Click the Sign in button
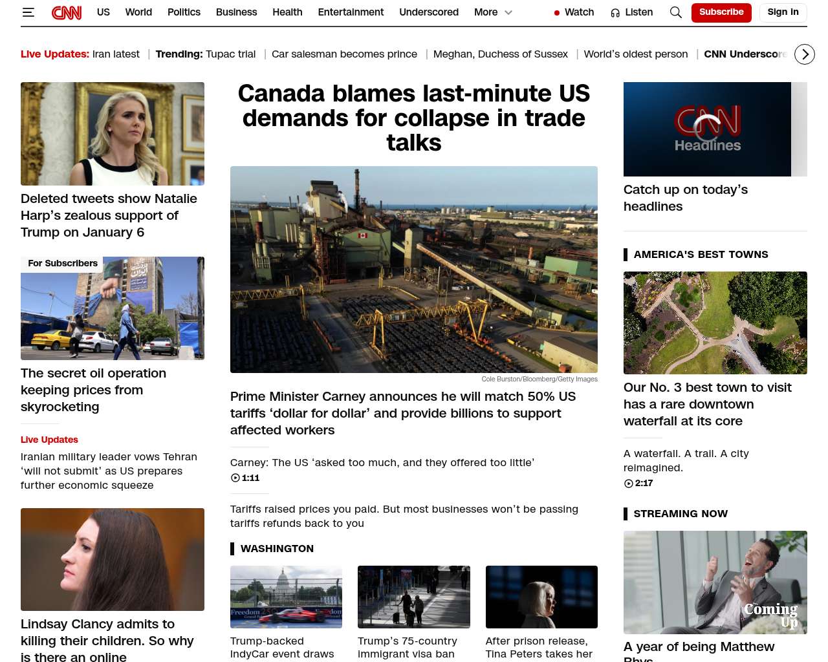This screenshot has width=828, height=662. pos(783,12)
